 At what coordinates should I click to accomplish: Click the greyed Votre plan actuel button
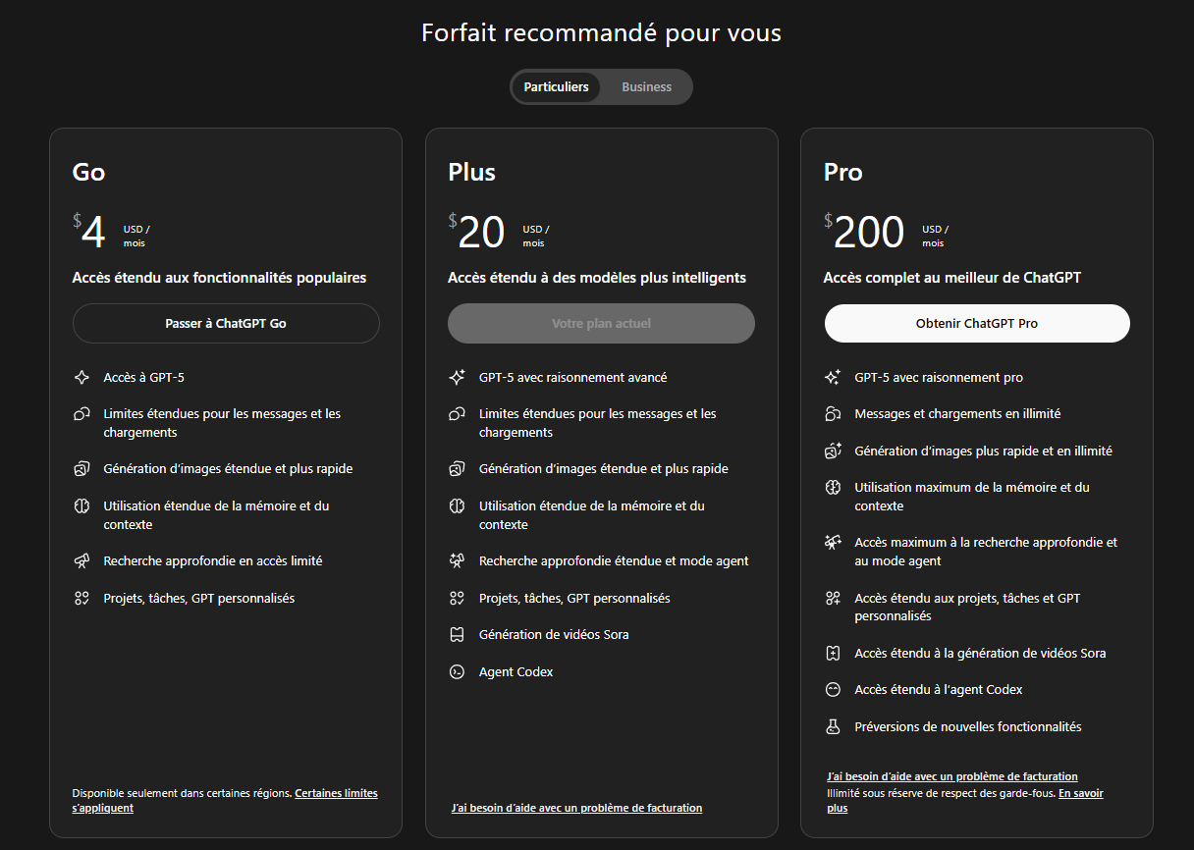click(601, 324)
